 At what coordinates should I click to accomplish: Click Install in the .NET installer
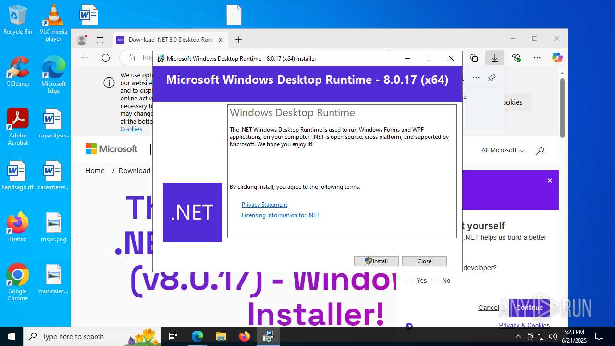coord(376,261)
